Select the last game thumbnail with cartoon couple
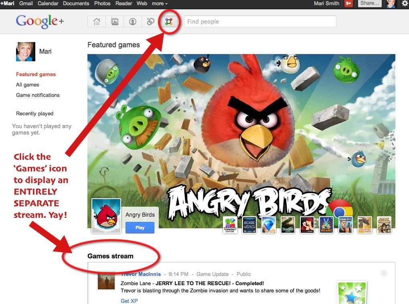Image resolution: width=409 pixels, height=304 pixels. (x=384, y=225)
